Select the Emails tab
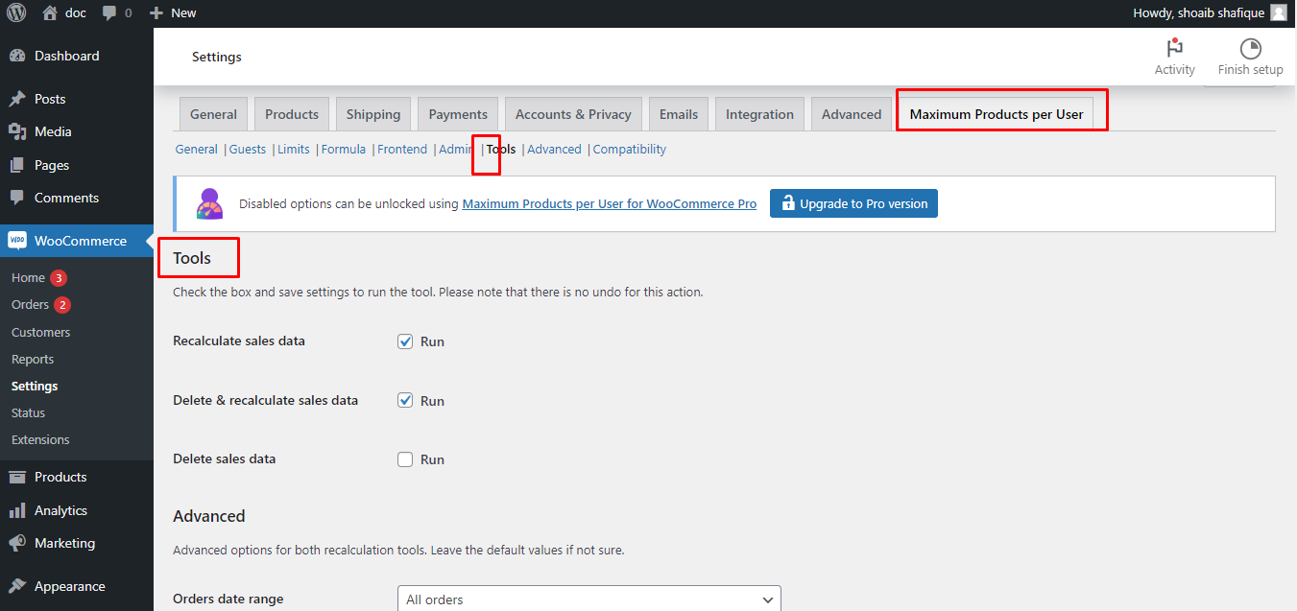This screenshot has width=1297, height=611. [x=679, y=114]
